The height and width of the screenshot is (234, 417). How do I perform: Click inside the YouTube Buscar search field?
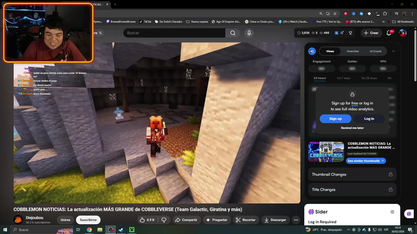point(174,33)
